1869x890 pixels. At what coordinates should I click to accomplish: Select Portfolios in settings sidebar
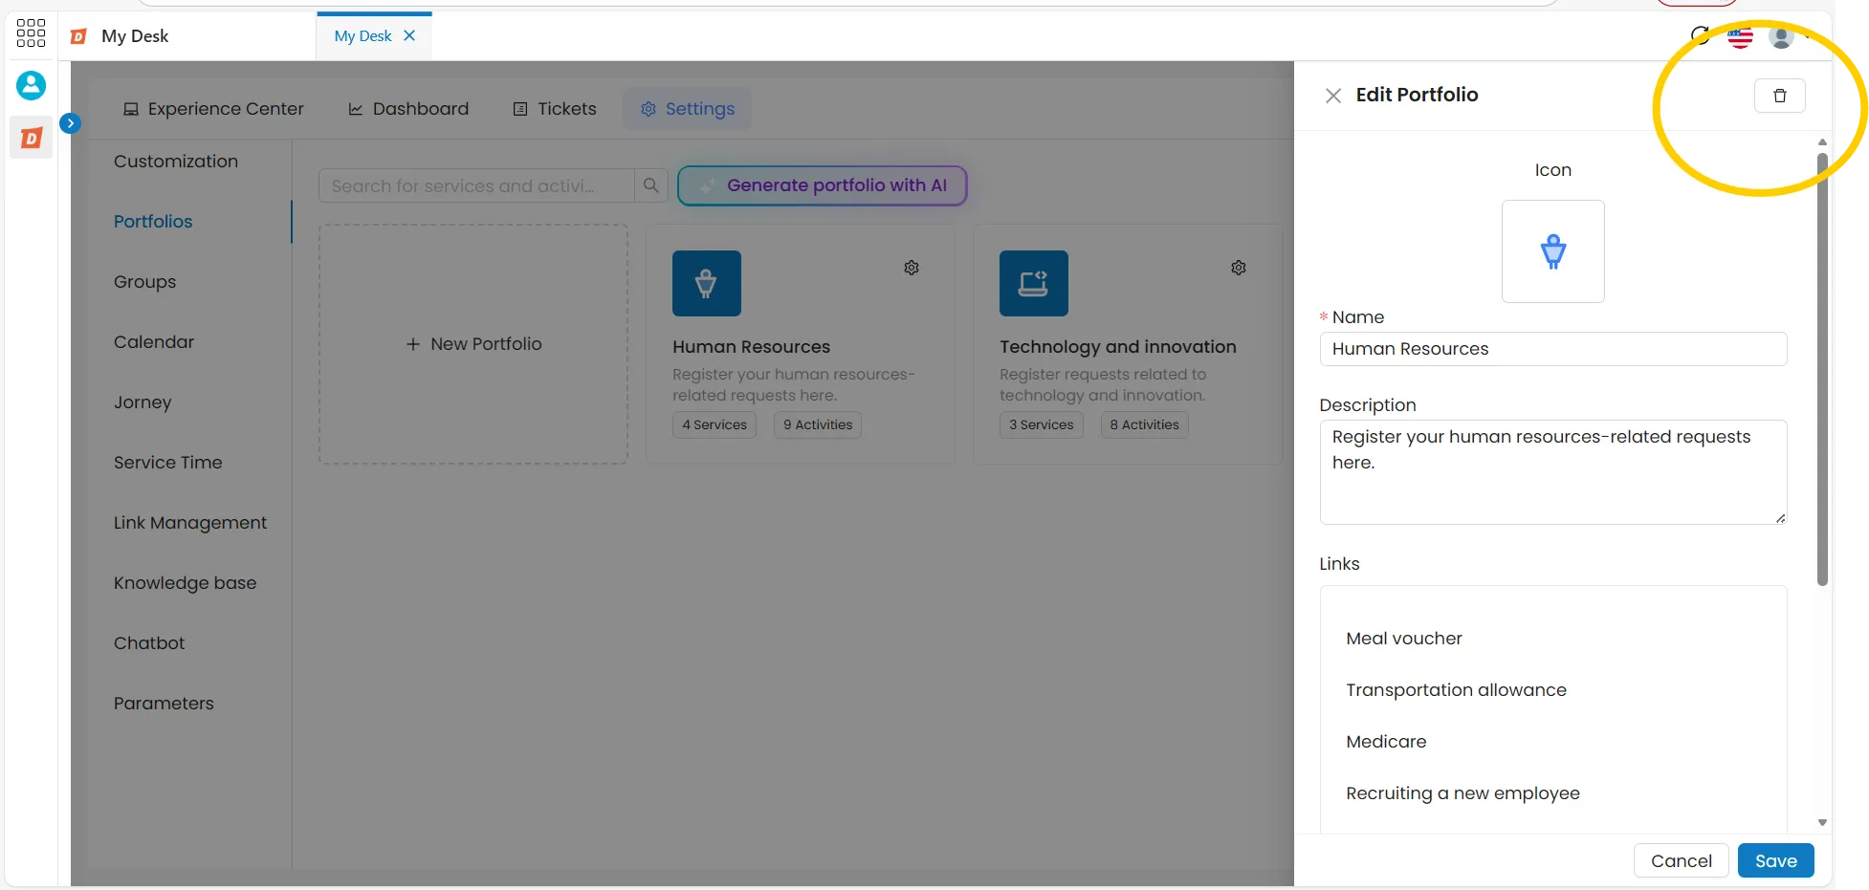click(x=153, y=222)
